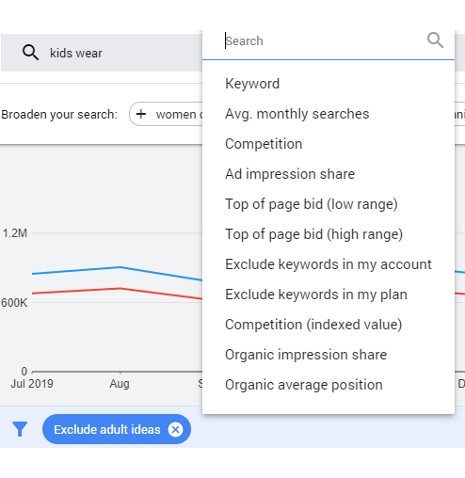Click the Jul 2019 axis label
The height and width of the screenshot is (478, 465).
[32, 384]
